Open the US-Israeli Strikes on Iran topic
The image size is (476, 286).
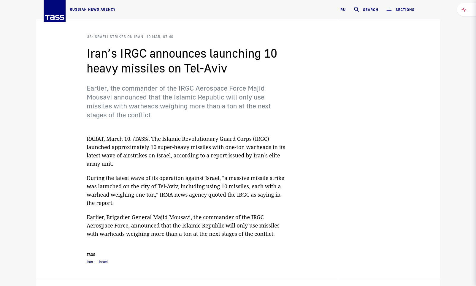tap(115, 37)
